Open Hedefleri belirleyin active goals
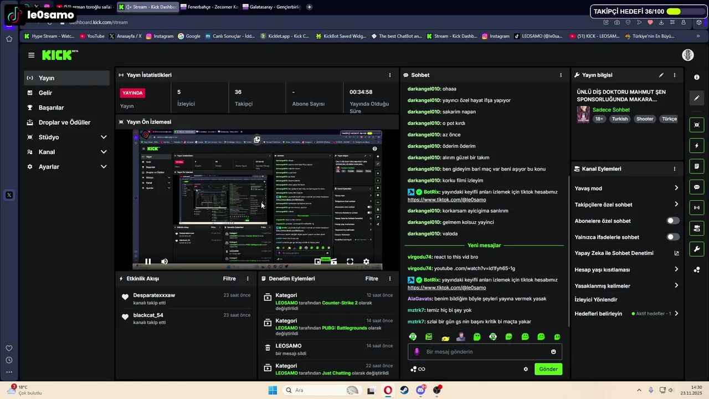The width and height of the screenshot is (709, 399). (626, 314)
